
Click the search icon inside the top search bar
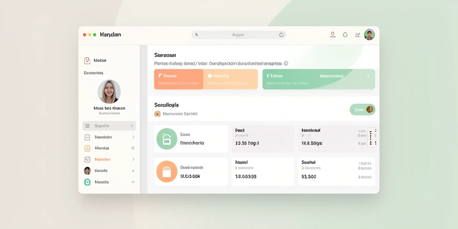[x=197, y=34]
